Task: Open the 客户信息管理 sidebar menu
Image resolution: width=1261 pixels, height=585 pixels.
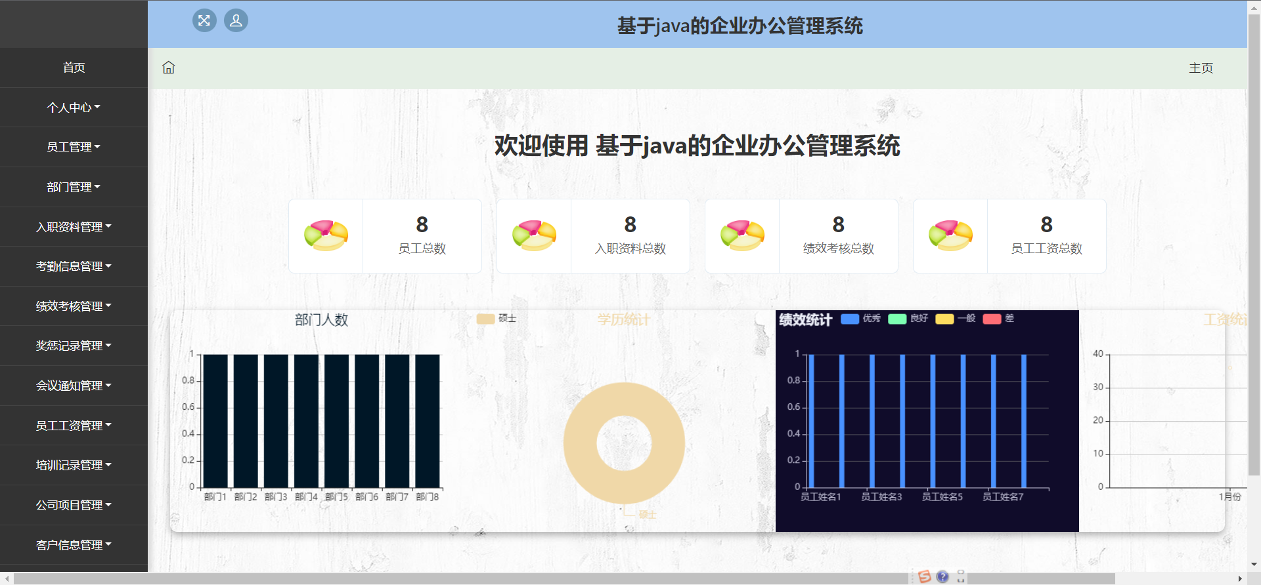Action: (74, 545)
